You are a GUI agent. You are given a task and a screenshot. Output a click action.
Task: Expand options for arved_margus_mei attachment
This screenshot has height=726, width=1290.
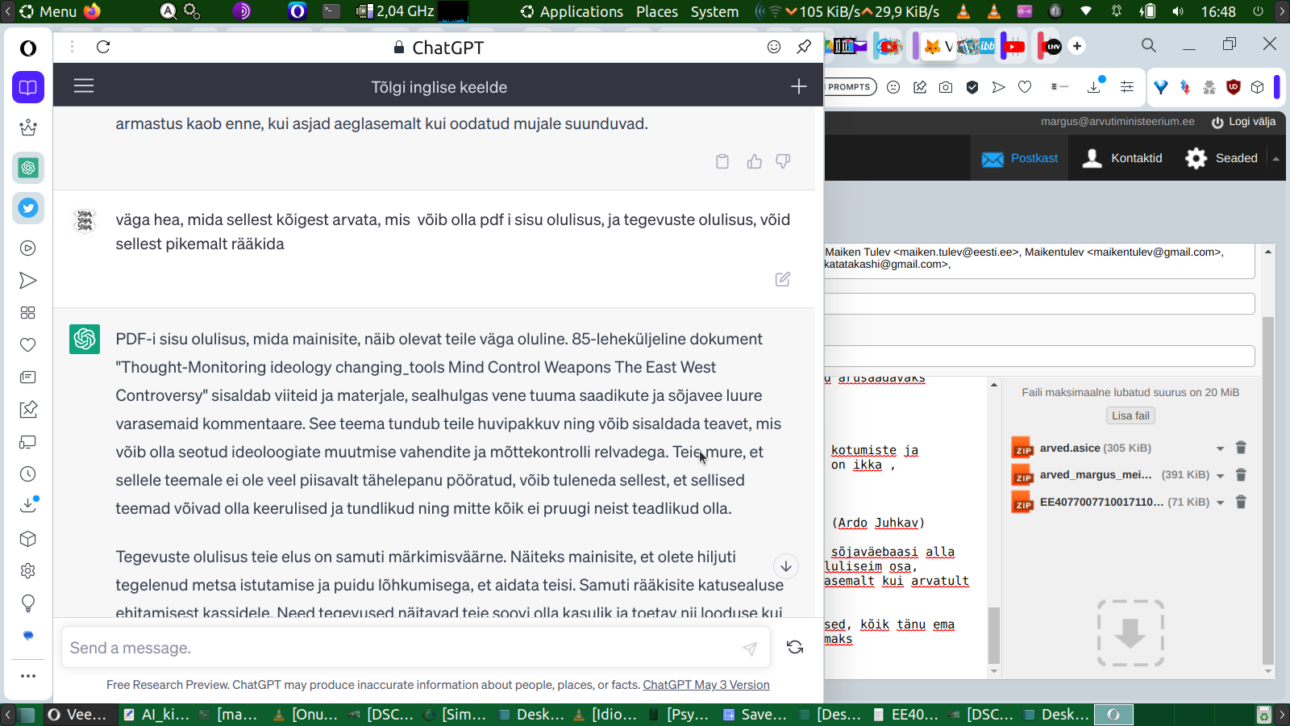pyautogui.click(x=1220, y=476)
